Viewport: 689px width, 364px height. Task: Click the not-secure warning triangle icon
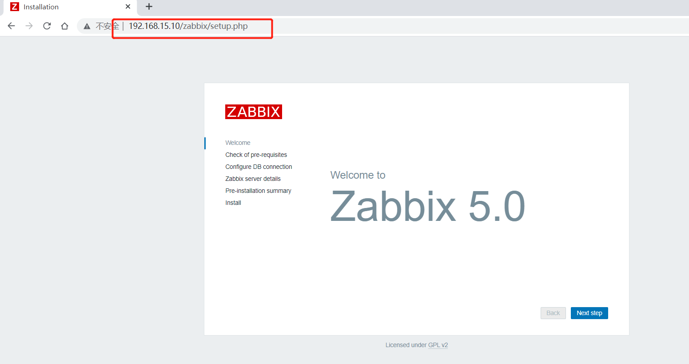pyautogui.click(x=87, y=26)
